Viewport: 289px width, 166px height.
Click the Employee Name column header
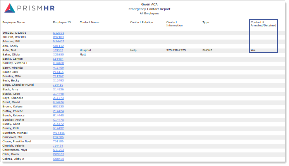[14, 22]
